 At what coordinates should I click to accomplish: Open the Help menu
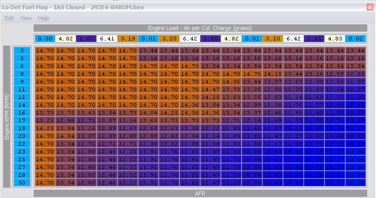click(43, 18)
